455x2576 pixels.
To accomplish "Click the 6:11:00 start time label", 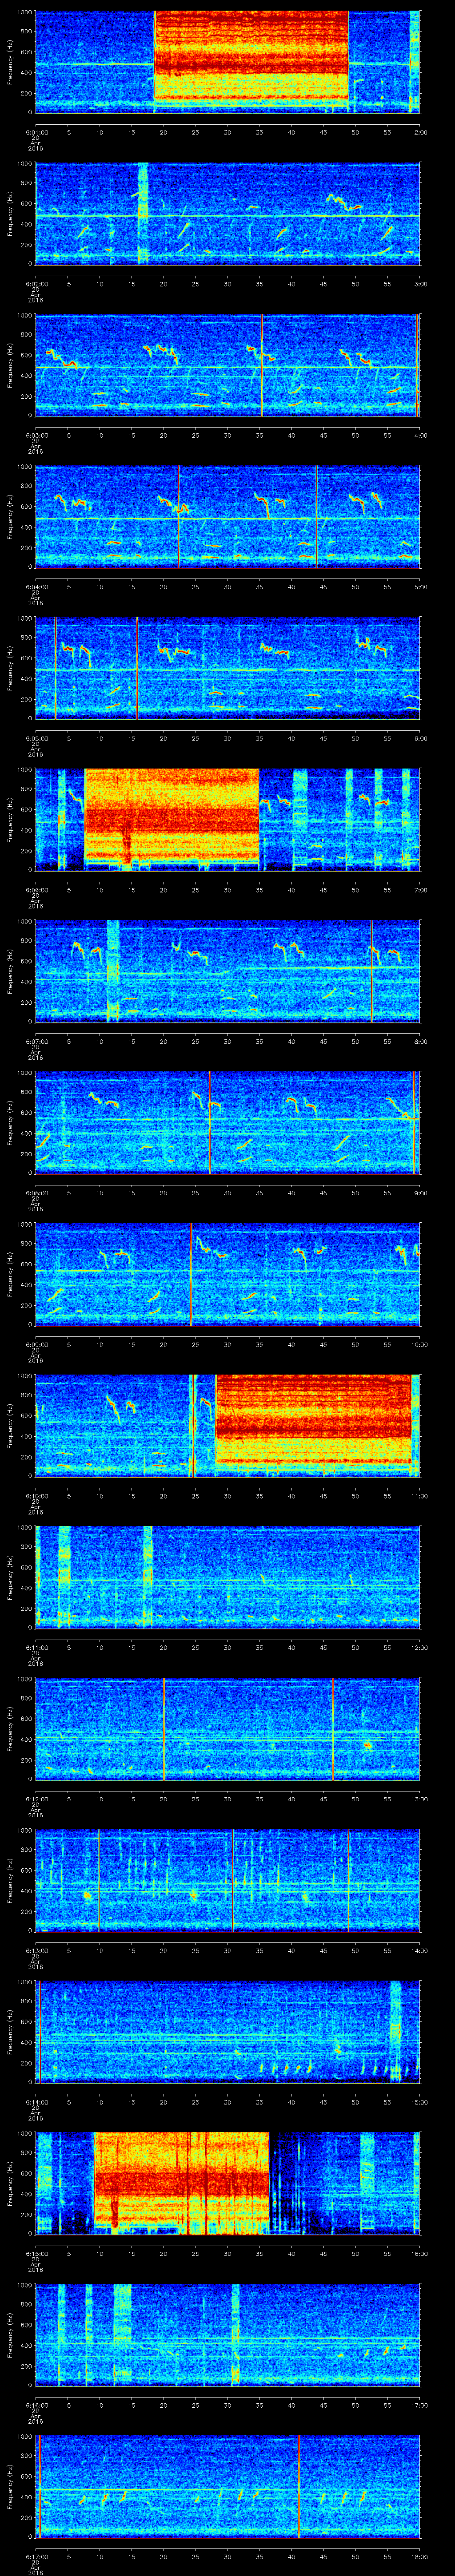I will coord(36,1649).
